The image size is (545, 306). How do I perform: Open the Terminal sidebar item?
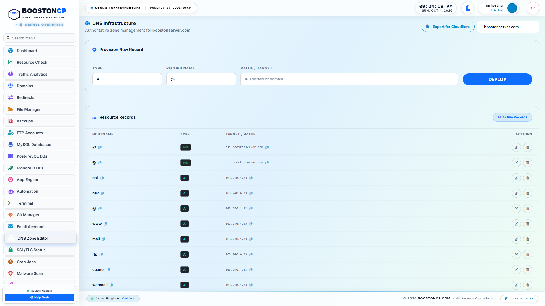coord(39,203)
